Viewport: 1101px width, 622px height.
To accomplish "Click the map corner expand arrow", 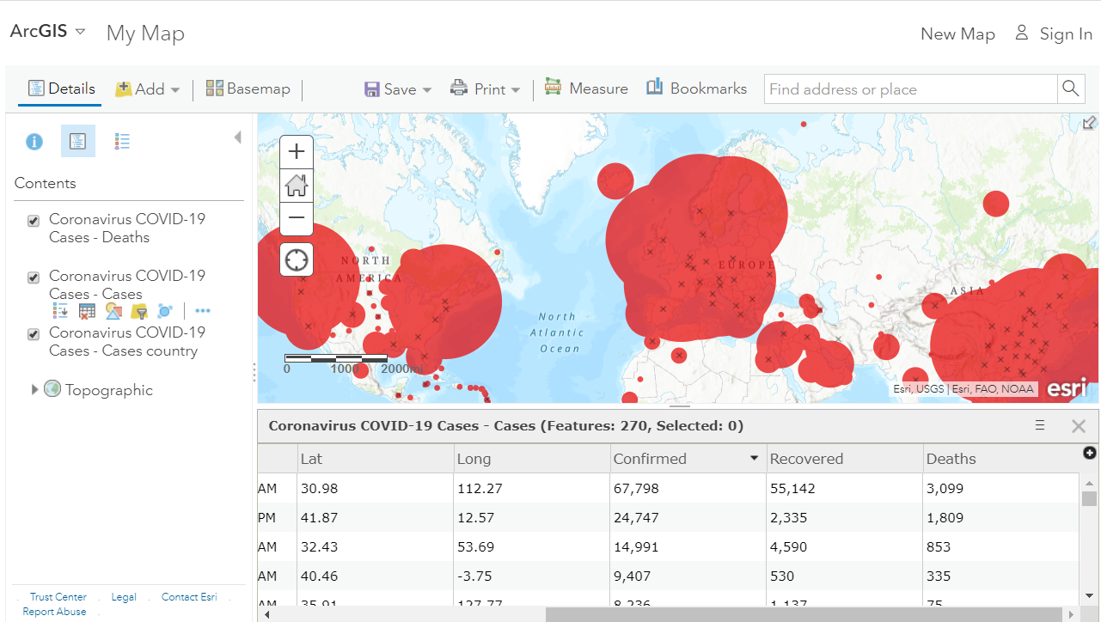I will coord(1090,123).
